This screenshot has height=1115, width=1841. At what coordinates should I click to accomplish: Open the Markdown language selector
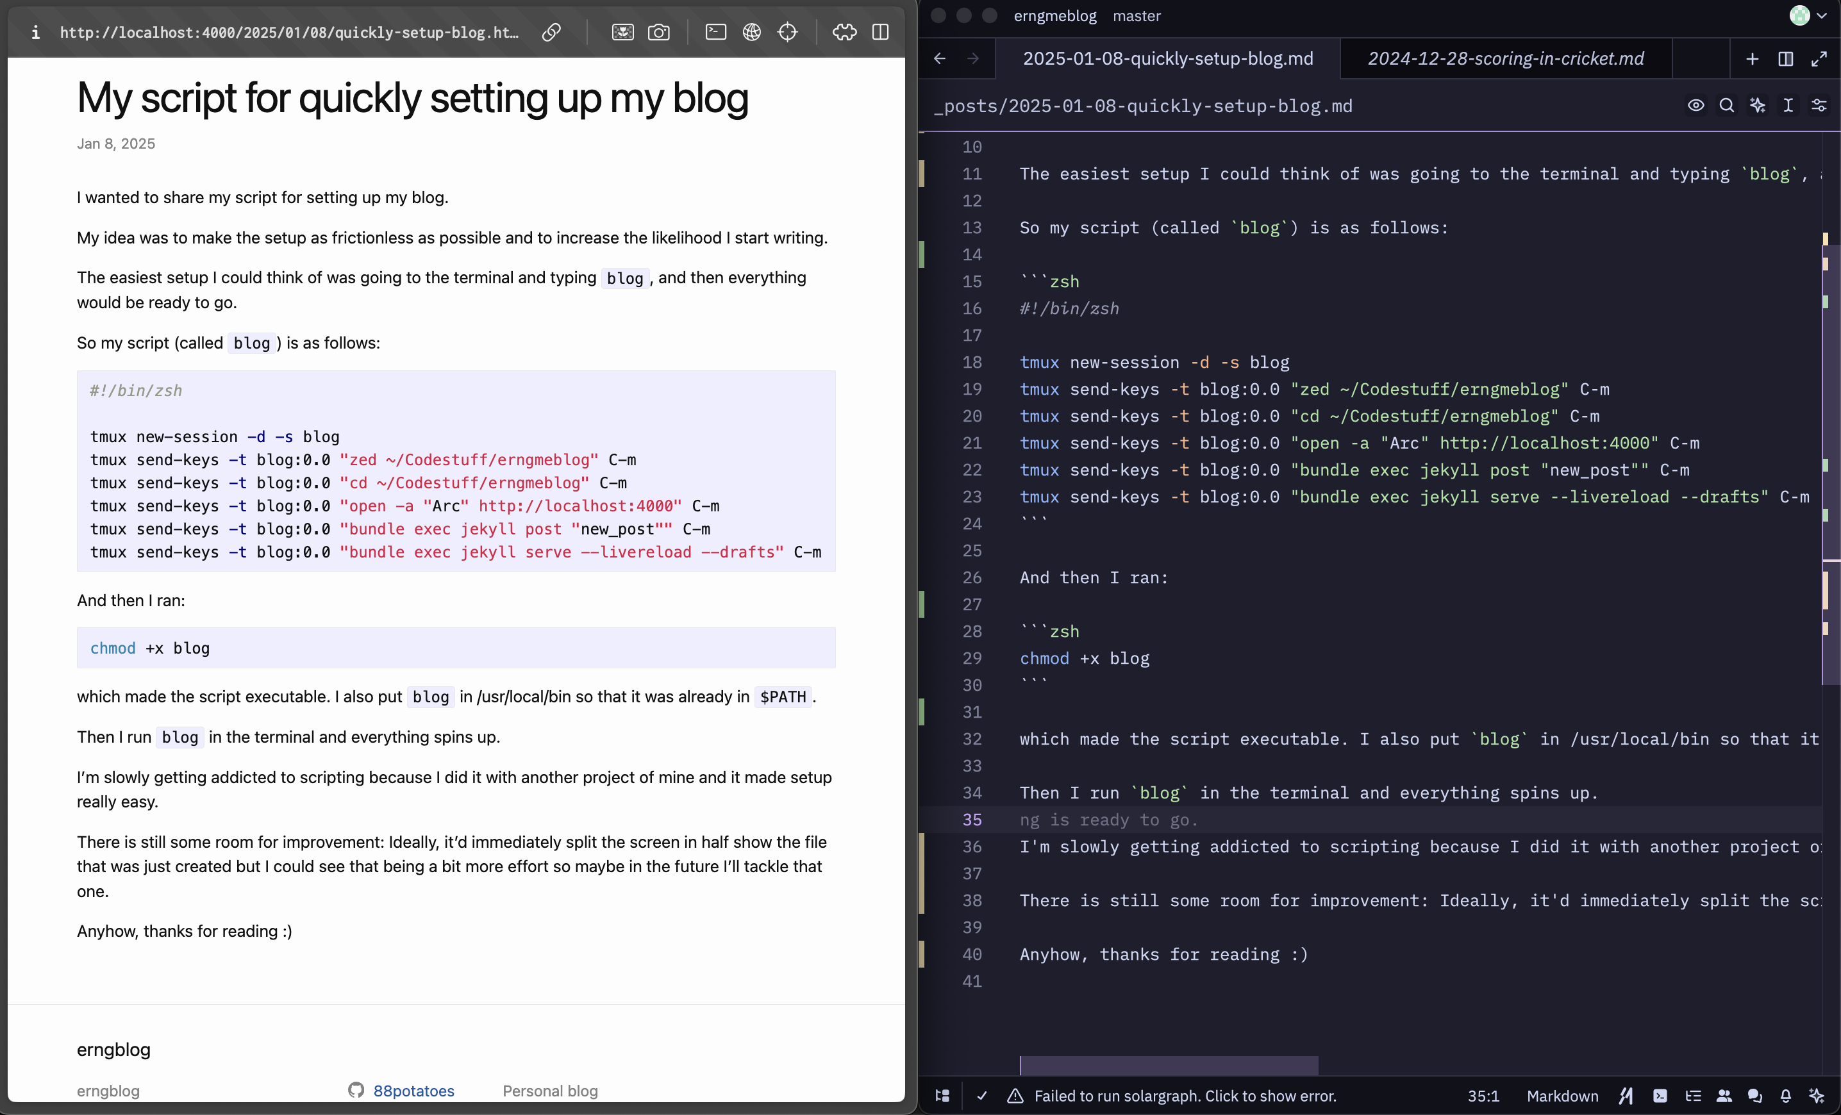[x=1562, y=1096]
